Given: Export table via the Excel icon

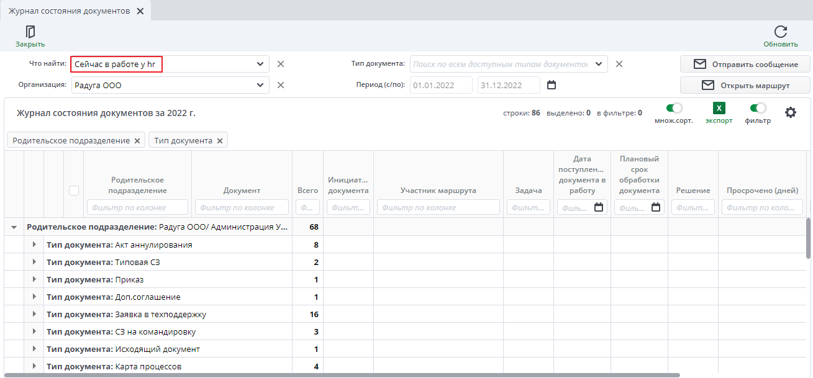Looking at the screenshot, I should pyautogui.click(x=719, y=109).
